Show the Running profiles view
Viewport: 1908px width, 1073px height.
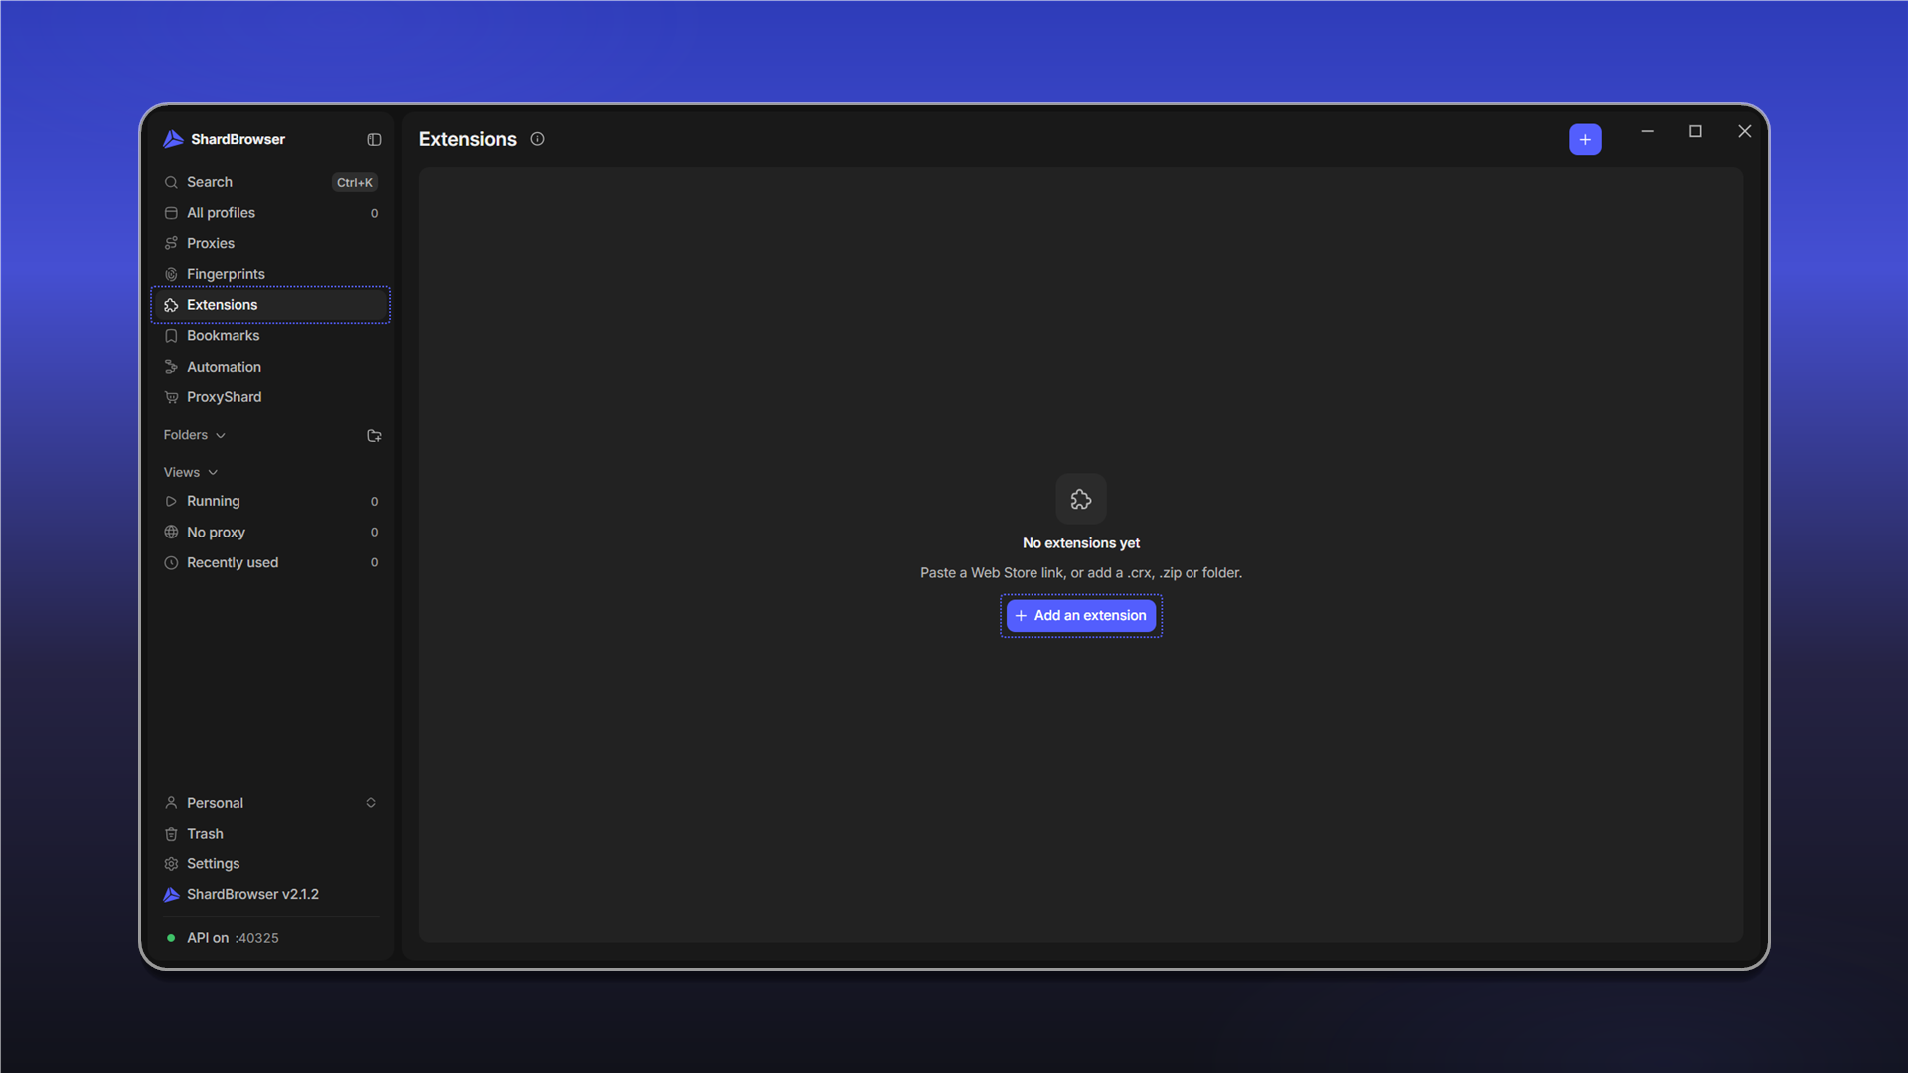click(269, 502)
